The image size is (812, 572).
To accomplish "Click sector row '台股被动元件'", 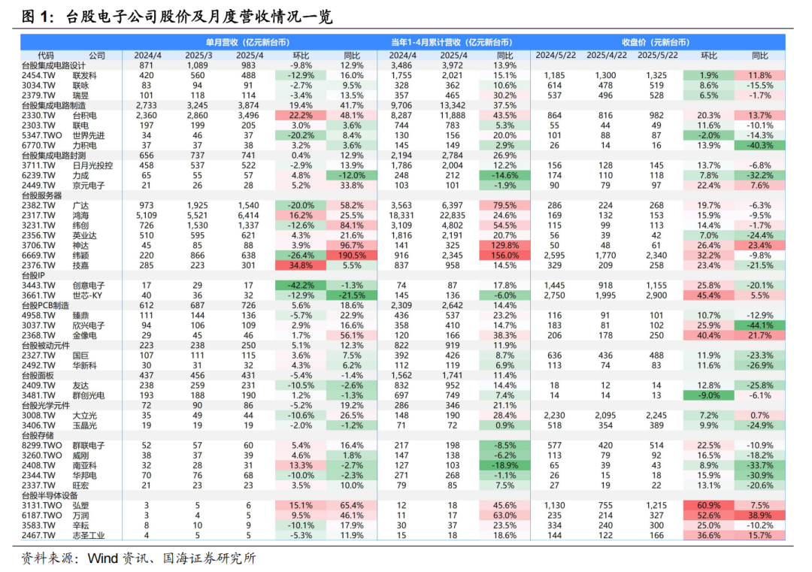I will click(403, 345).
